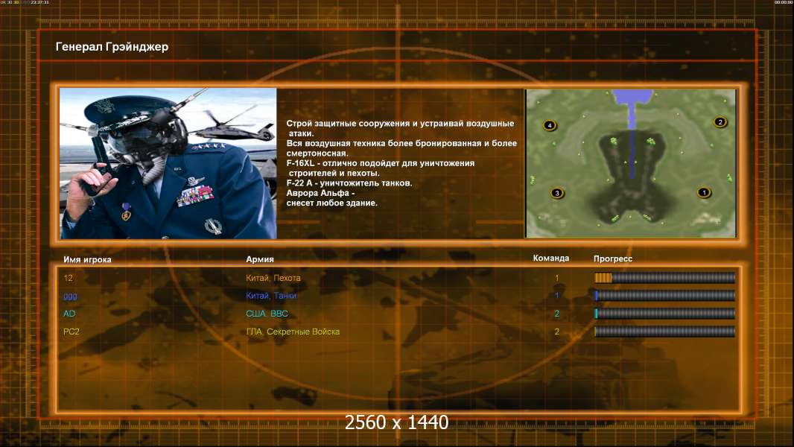794x447 pixels.
Task: Click the line 'F-22 A - уничтожитель танков.'
Action: (x=349, y=183)
